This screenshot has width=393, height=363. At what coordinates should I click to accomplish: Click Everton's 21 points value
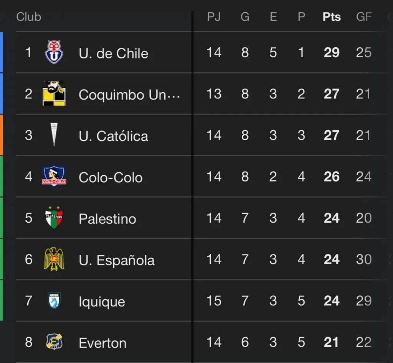pyautogui.click(x=331, y=342)
